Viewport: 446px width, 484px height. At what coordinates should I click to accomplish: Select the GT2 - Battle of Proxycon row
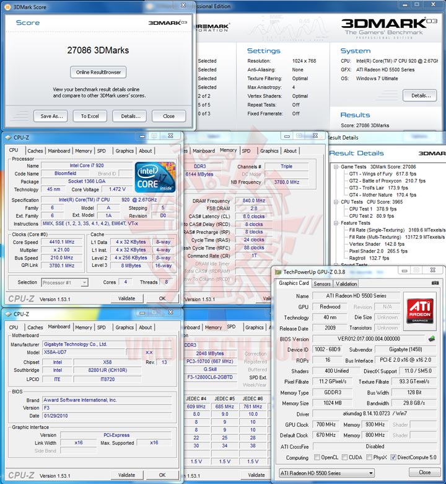coord(387,181)
